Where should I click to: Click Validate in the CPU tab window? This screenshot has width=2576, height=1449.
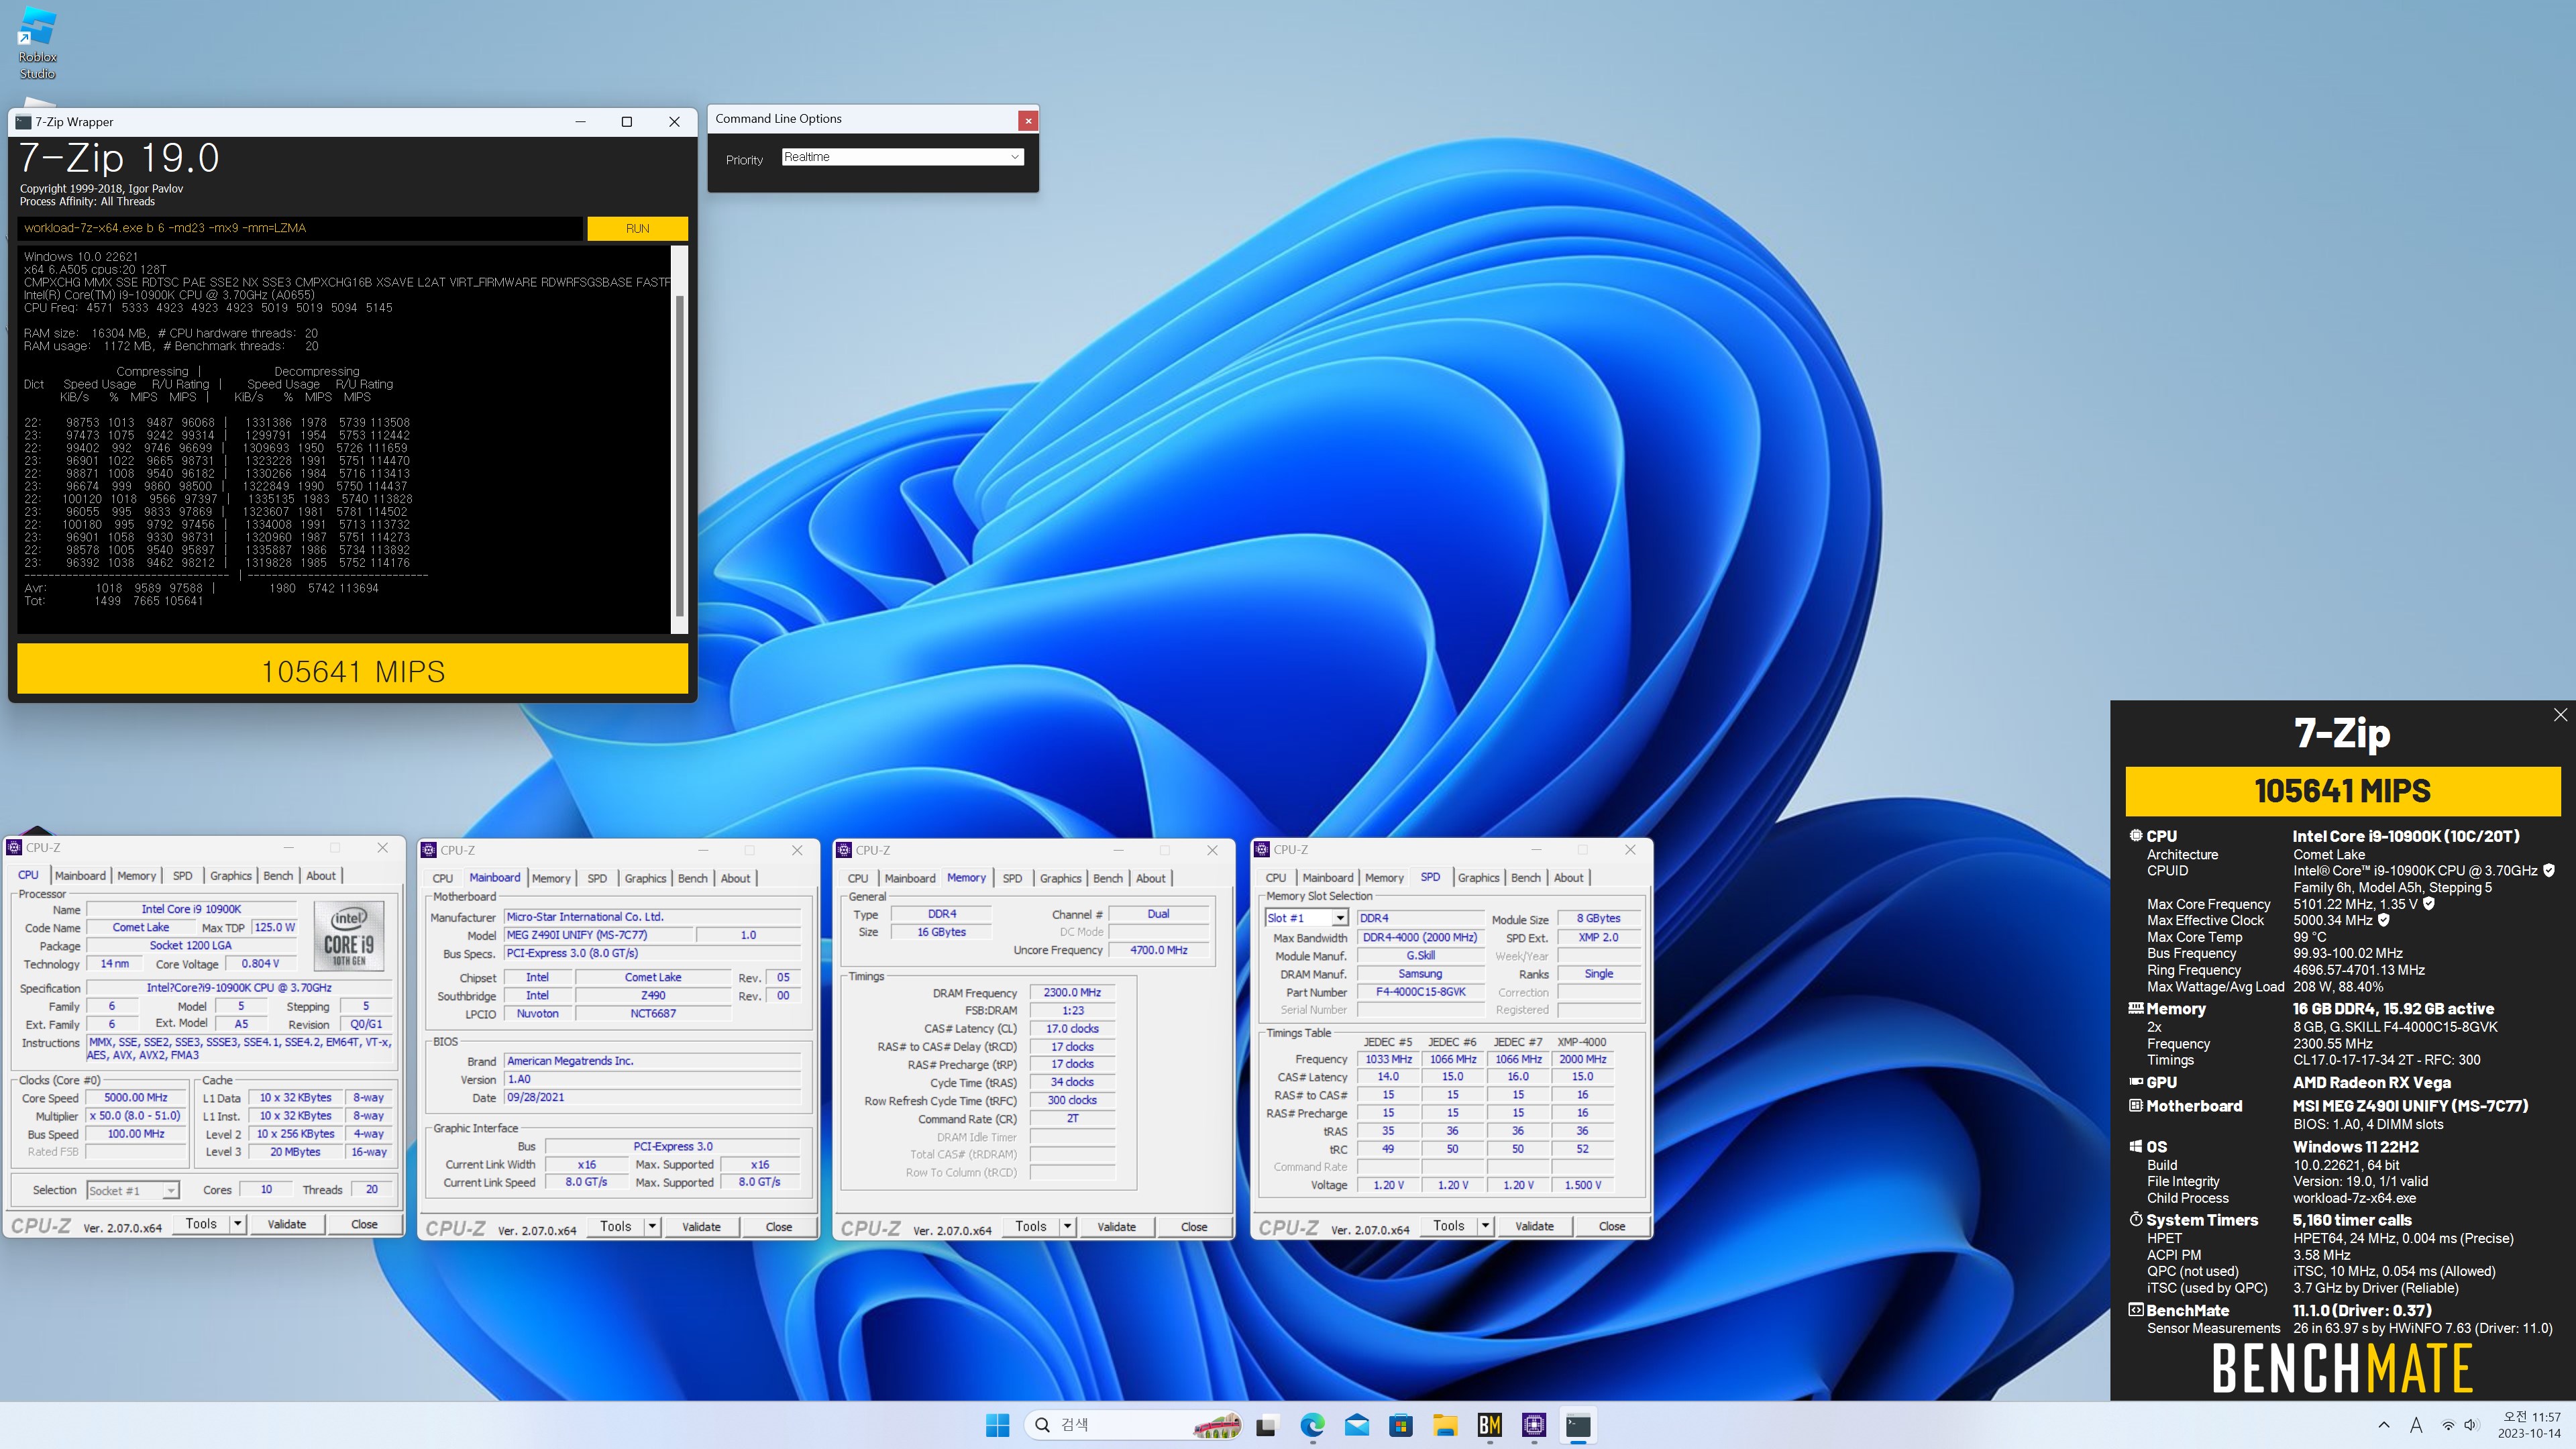tap(287, 1224)
